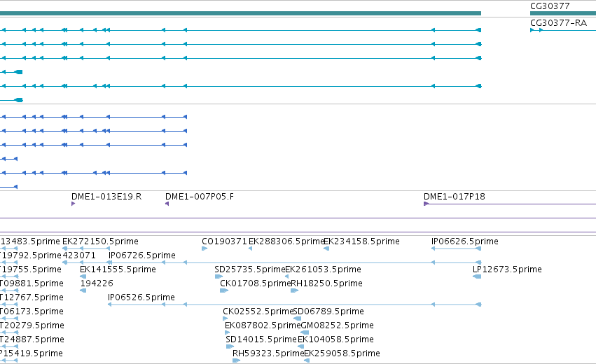596x364 pixels.
Task: Click the EK288306.5prime EST arrow glyph
Action: (250, 248)
